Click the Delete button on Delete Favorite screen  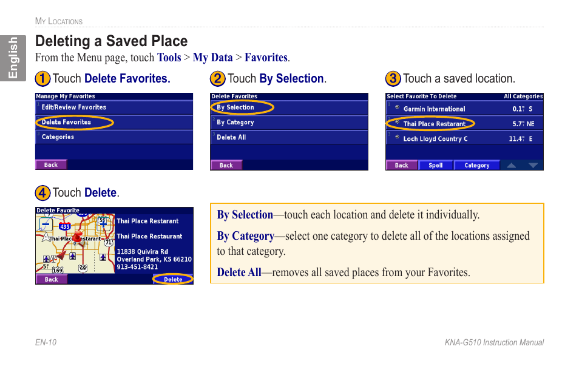coord(173,279)
